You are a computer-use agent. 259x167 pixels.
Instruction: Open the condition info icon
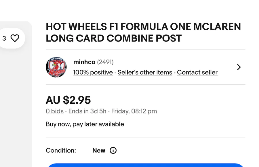113,150
